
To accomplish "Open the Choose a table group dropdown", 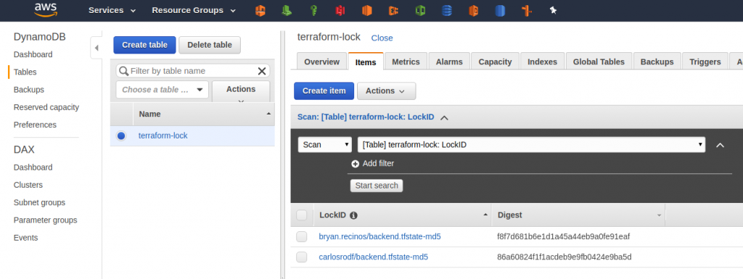I will pos(162,89).
